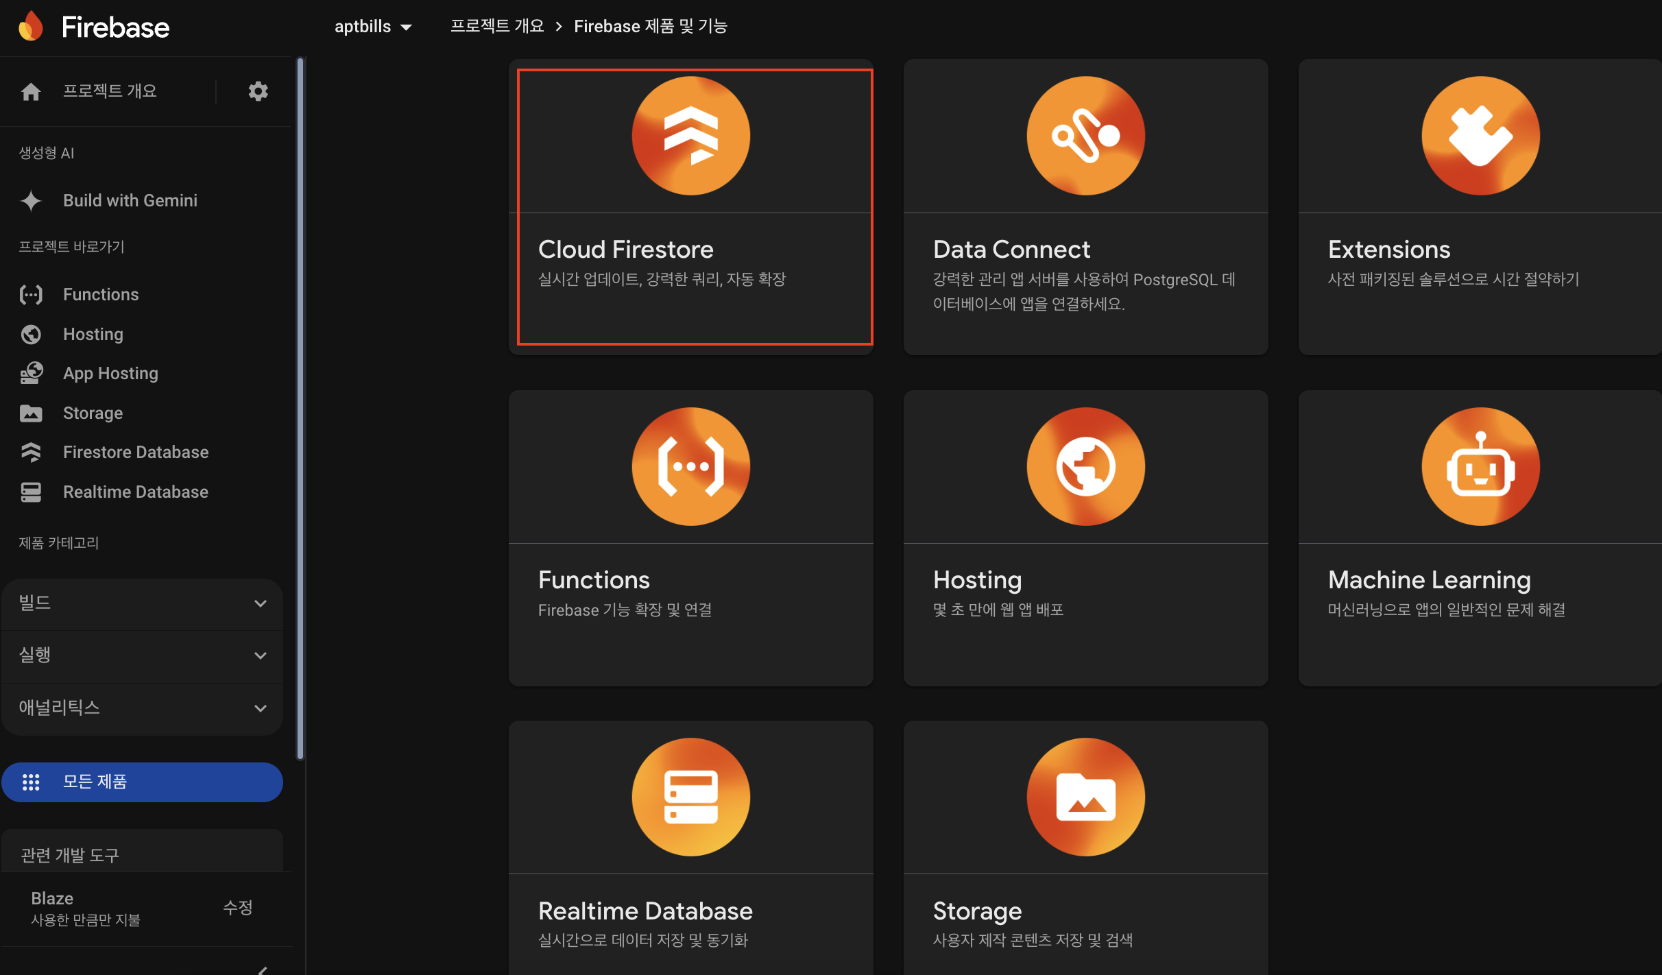1662x975 pixels.
Task: Click Firebase 기능 확장 및 연결 description
Action: coord(625,610)
